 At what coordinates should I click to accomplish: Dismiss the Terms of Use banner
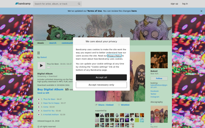pyautogui.click(x=201, y=11)
